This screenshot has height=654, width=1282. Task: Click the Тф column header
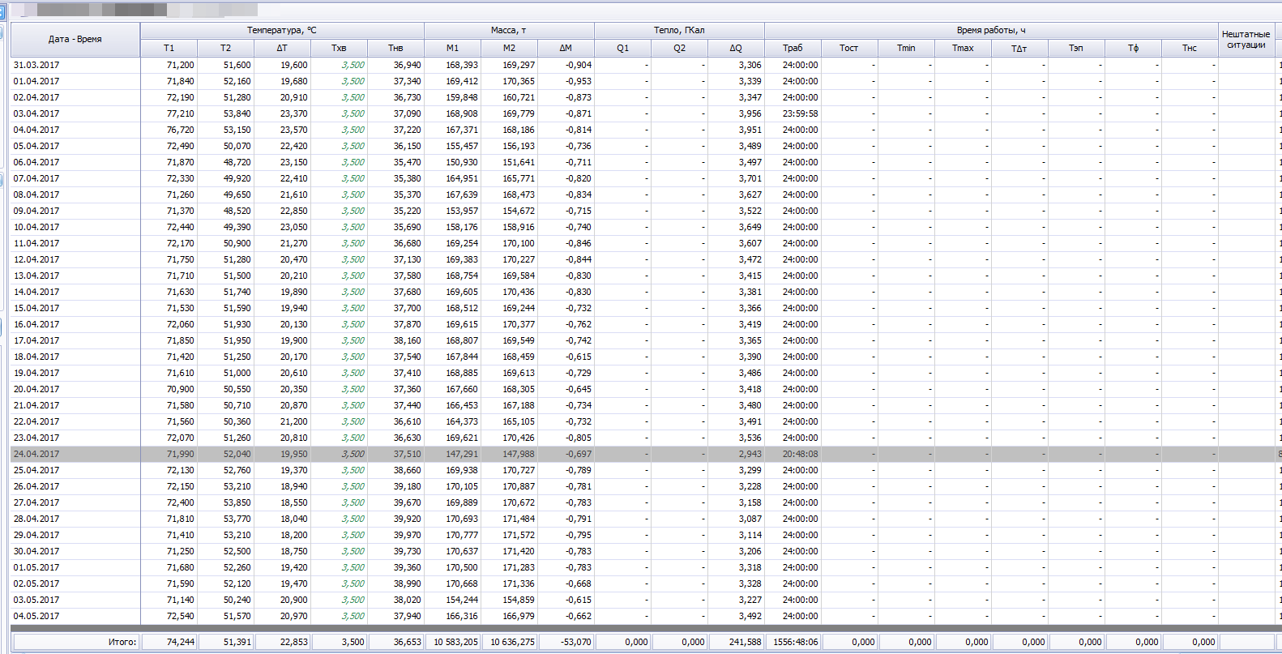[x=1133, y=48]
